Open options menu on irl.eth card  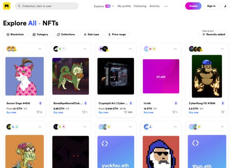tap(175, 49)
